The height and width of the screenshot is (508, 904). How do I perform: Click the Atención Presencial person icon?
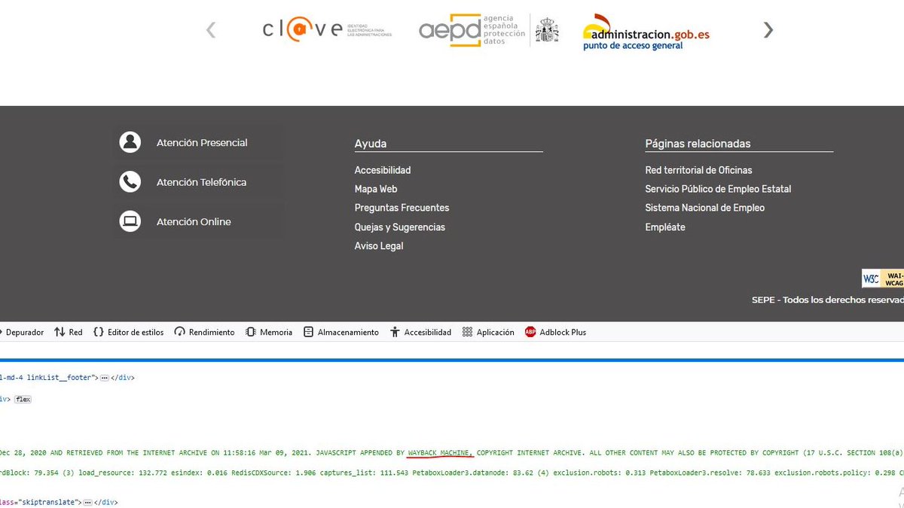130,142
